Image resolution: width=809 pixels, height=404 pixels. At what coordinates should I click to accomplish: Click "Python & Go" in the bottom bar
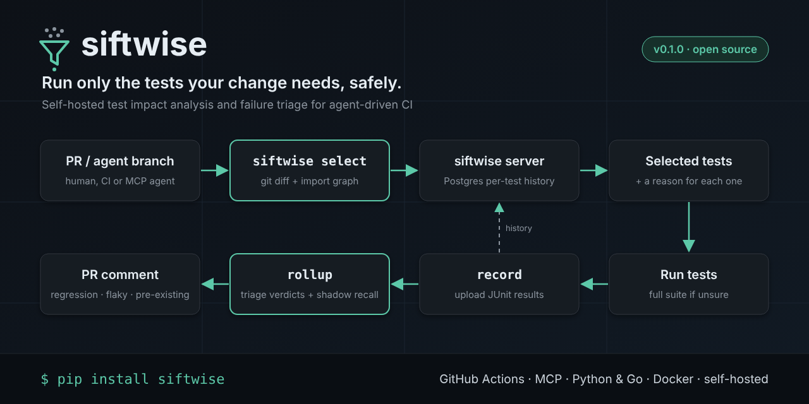tap(607, 379)
